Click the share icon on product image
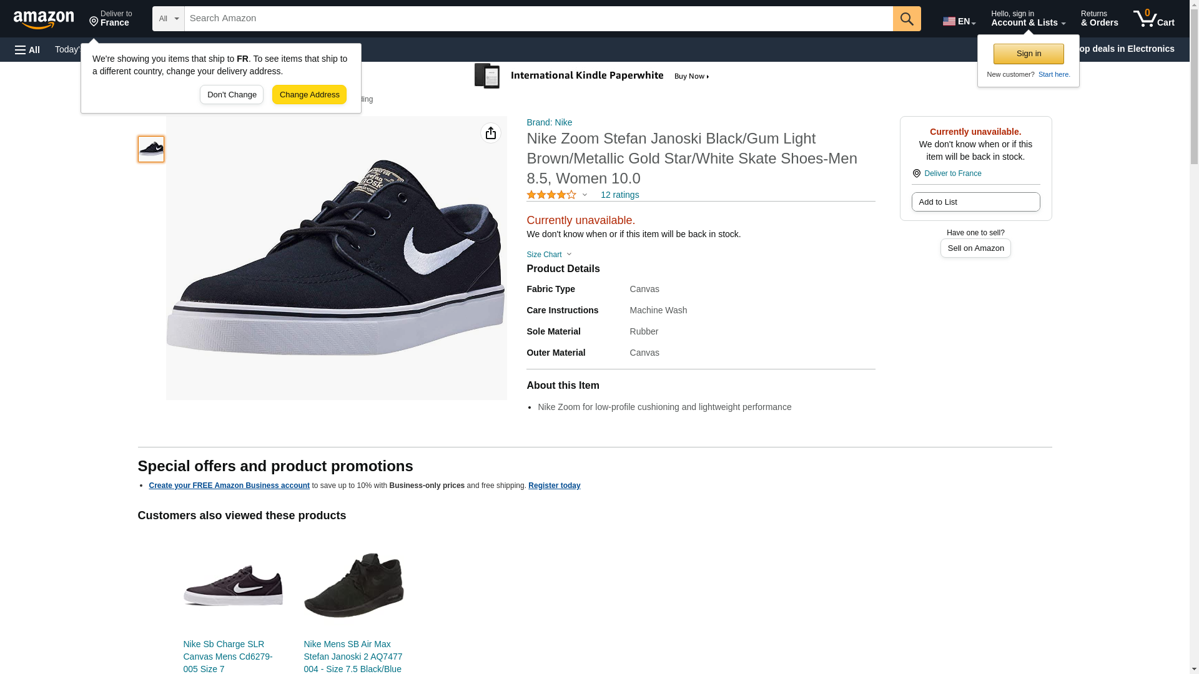 (x=490, y=133)
